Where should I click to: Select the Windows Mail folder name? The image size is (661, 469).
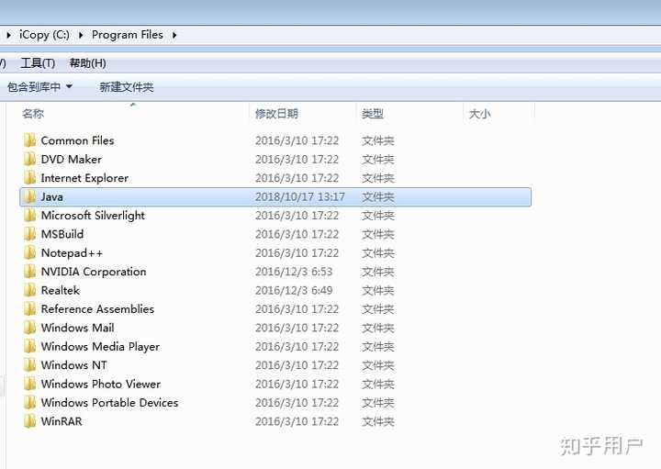click(77, 328)
